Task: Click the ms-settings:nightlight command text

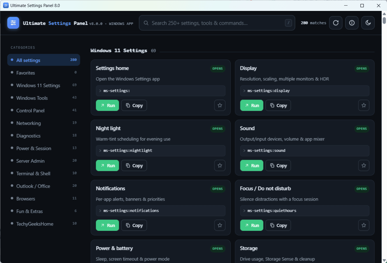Action: (x=128, y=151)
